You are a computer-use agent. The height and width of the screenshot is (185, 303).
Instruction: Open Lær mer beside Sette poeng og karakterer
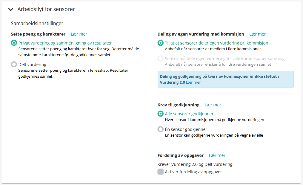[x=79, y=34]
